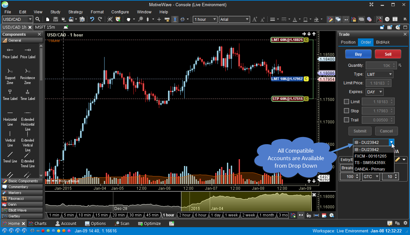Image resolution: width=410 pixels, height=235 pixels.
Task: Open the Expires DAY dropdown
Action: tap(375, 92)
